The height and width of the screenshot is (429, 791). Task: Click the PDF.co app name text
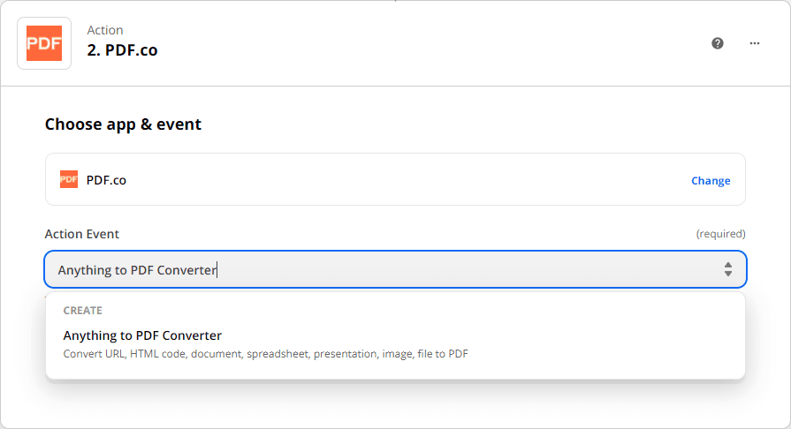click(106, 180)
